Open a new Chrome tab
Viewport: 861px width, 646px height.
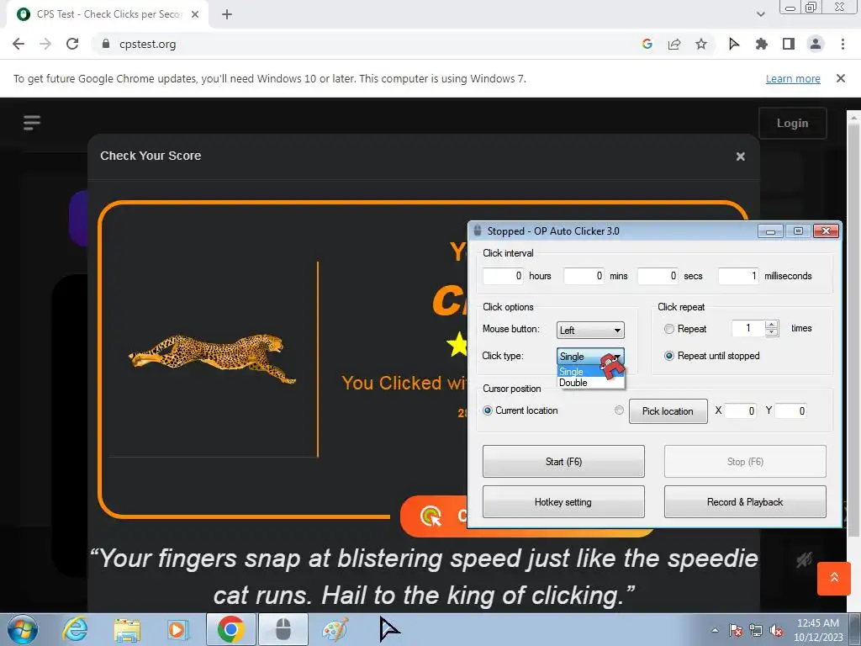[x=227, y=14]
